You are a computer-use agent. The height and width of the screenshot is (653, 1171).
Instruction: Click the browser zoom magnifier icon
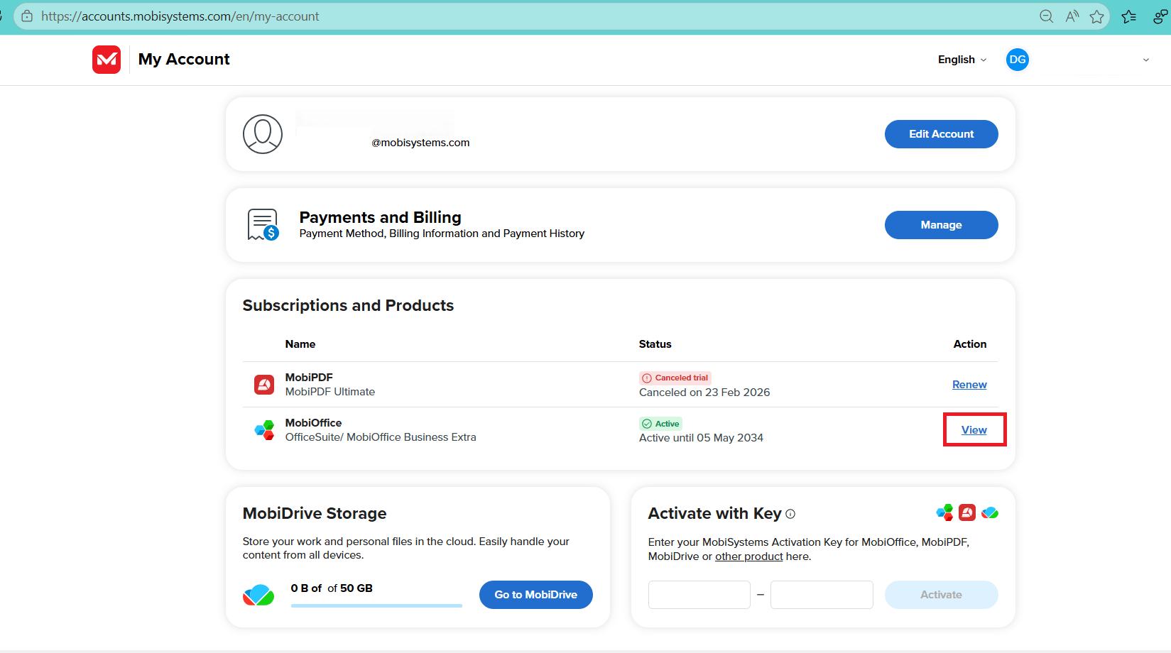point(1046,16)
